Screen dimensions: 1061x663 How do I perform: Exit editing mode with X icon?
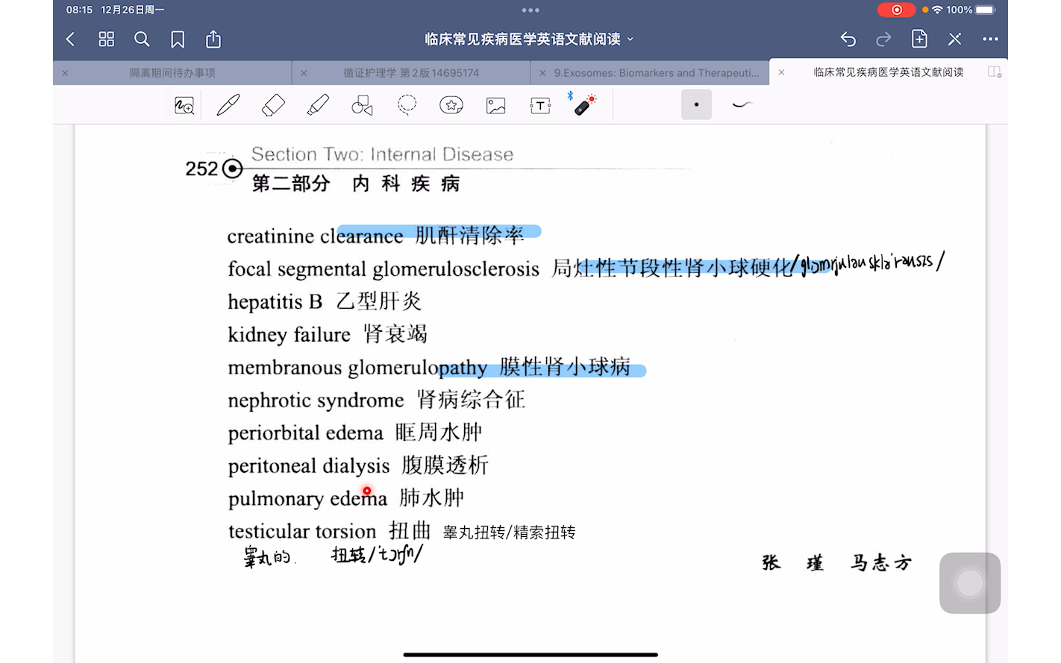(x=955, y=40)
